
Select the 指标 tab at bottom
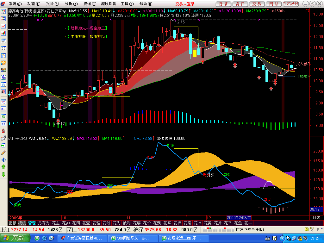(12, 223)
